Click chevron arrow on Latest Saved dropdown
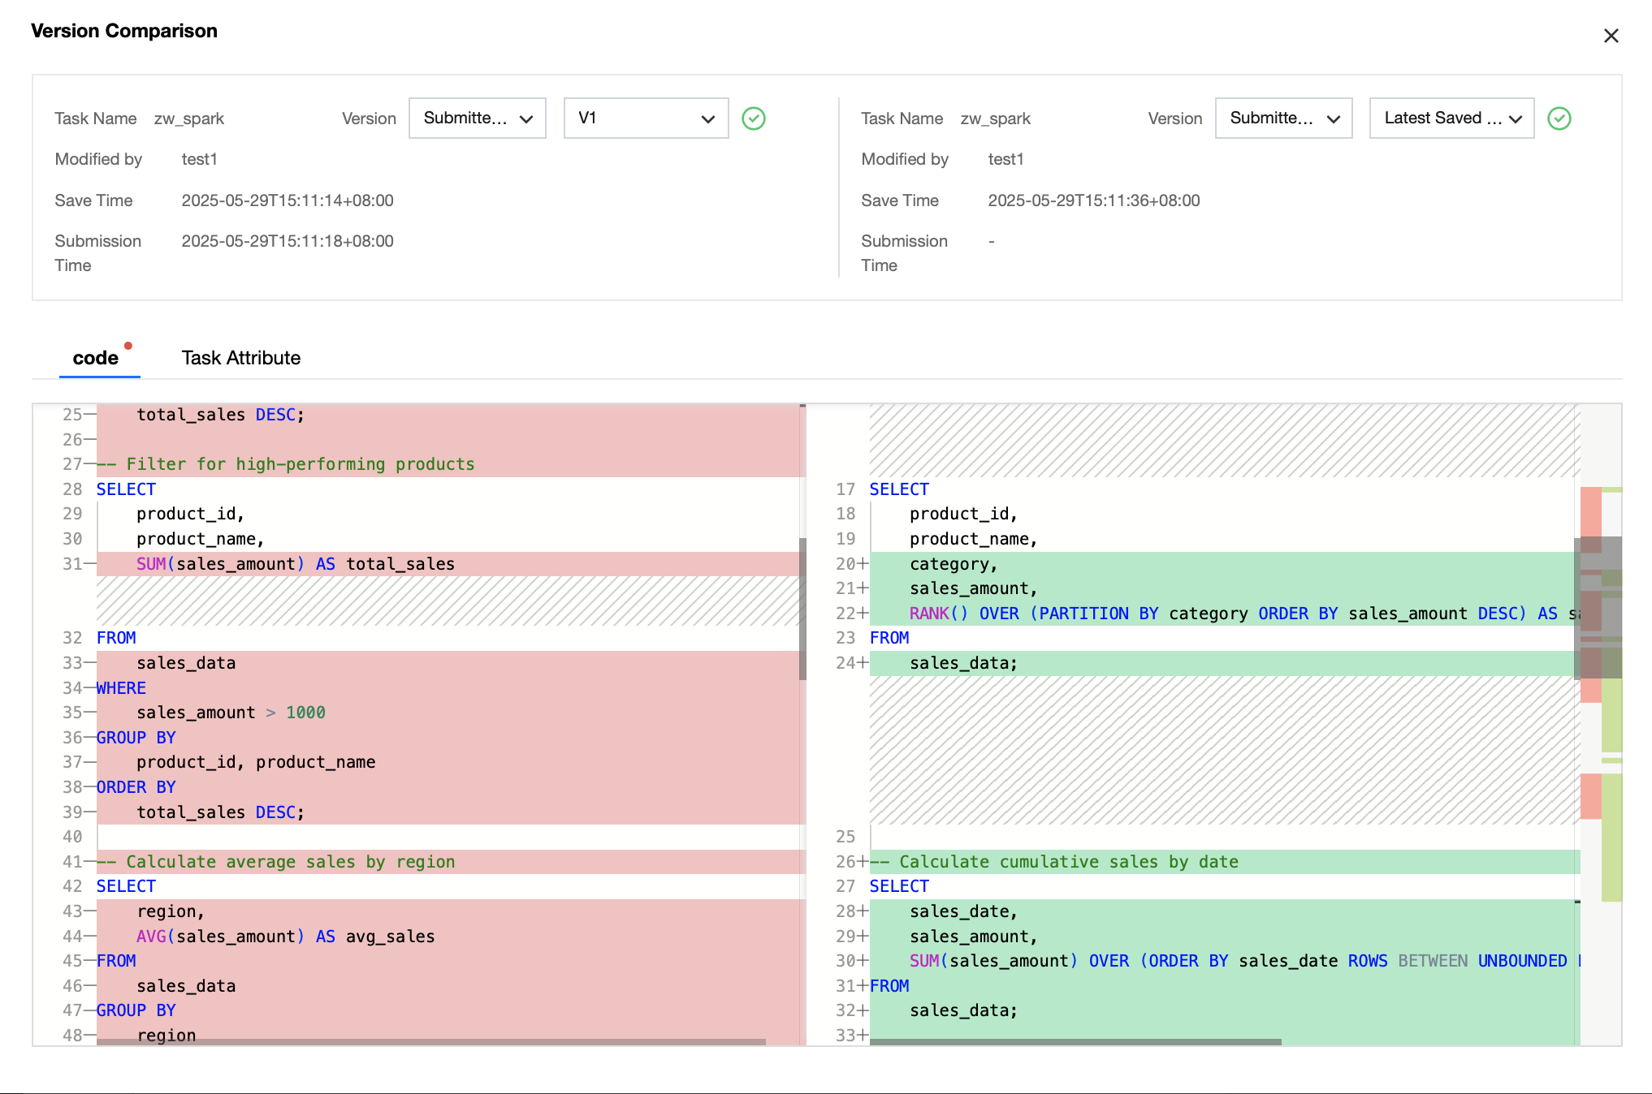Viewport: 1652px width, 1094px height. click(1515, 119)
